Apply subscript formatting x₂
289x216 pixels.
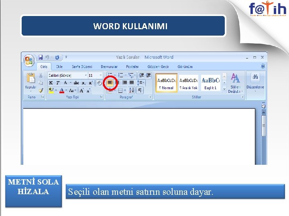click(83, 83)
